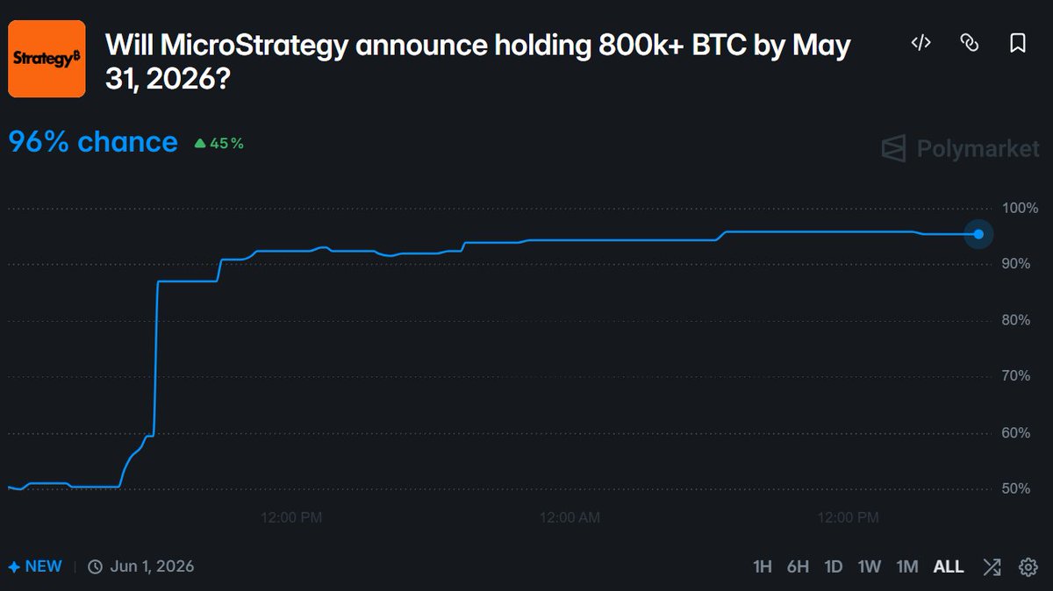The image size is (1053, 591).
Task: Click the market title text
Action: coord(478,59)
